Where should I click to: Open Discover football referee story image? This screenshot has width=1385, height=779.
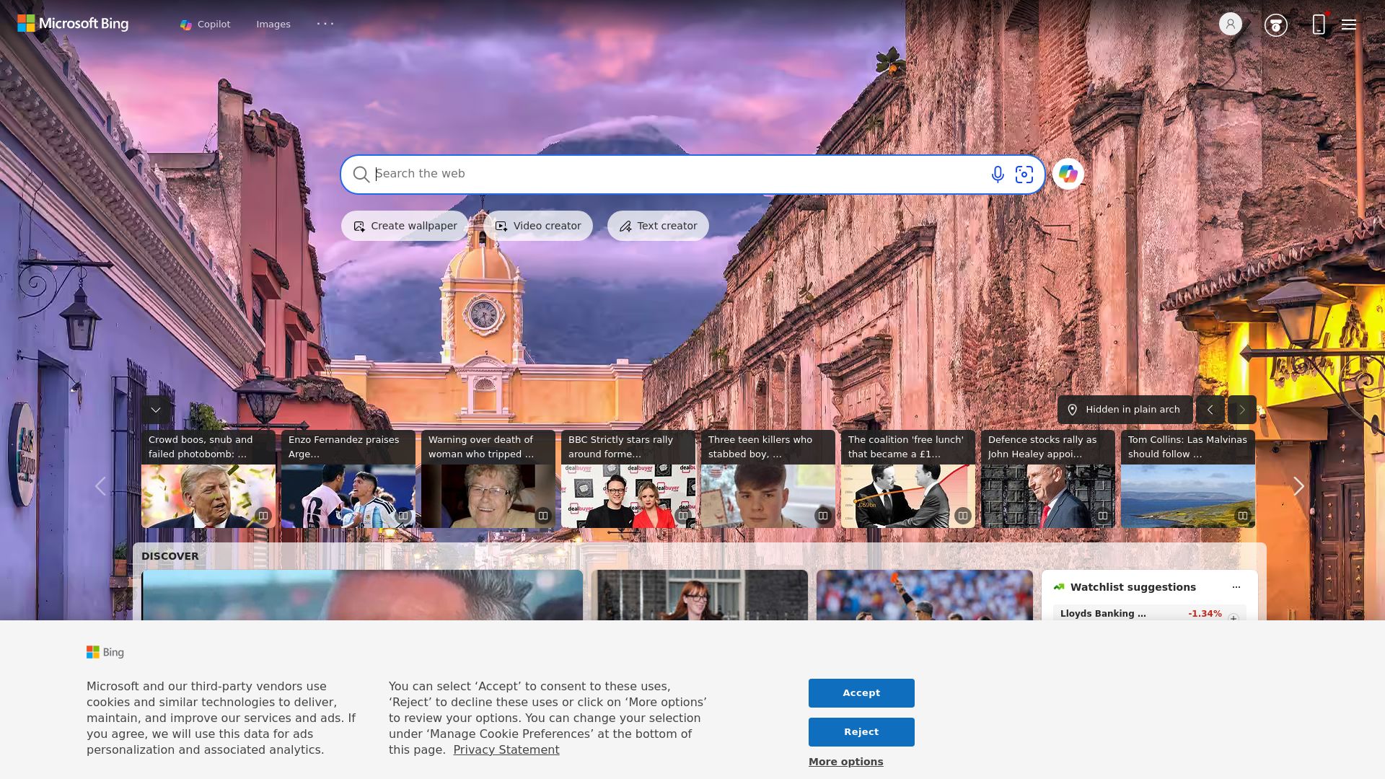click(925, 595)
